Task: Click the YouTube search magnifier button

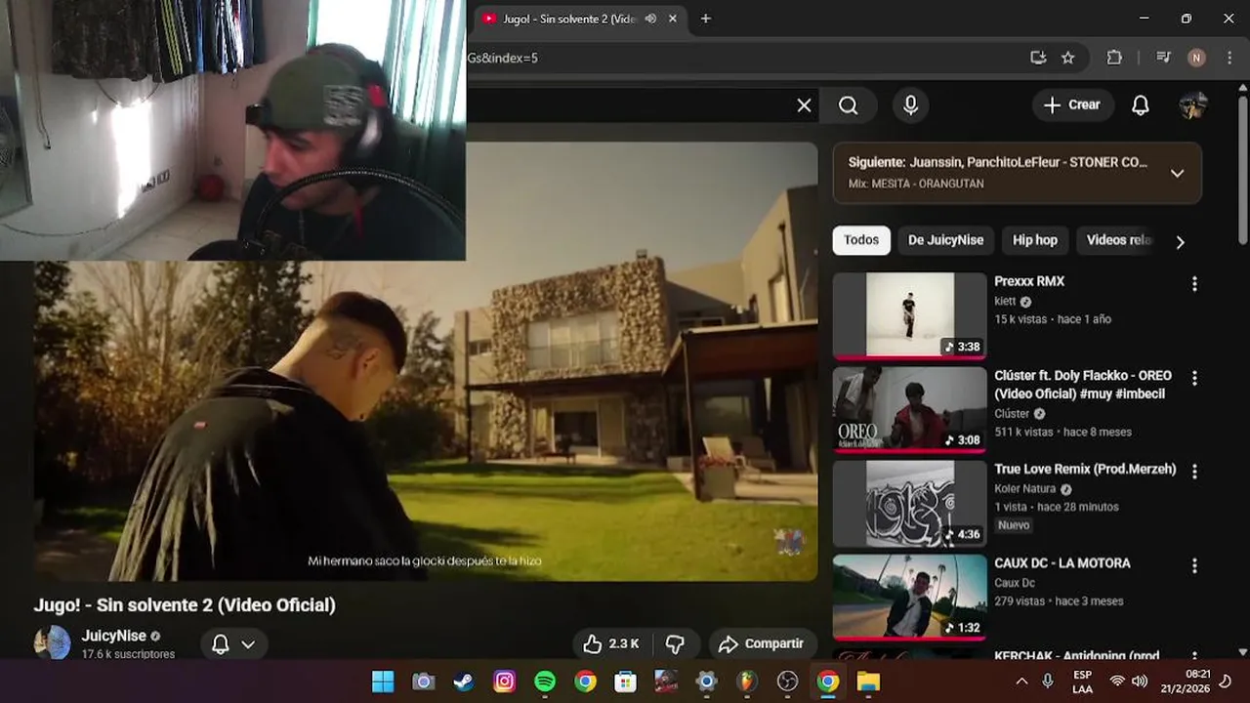Action: point(848,105)
